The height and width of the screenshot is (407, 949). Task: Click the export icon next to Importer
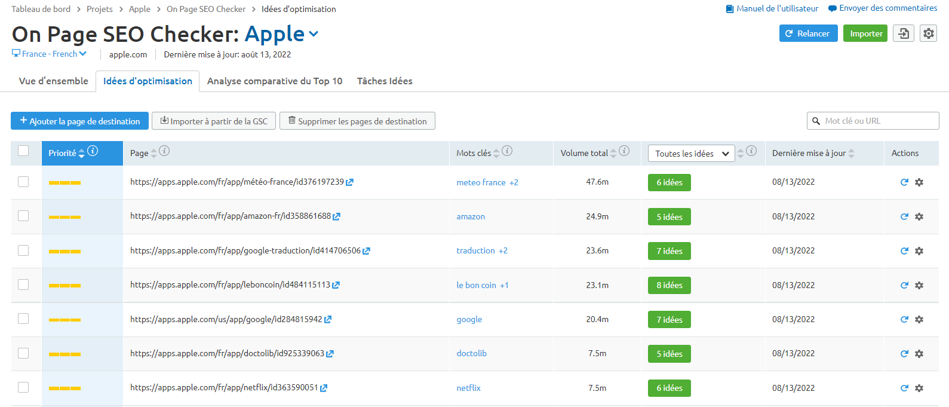(903, 33)
